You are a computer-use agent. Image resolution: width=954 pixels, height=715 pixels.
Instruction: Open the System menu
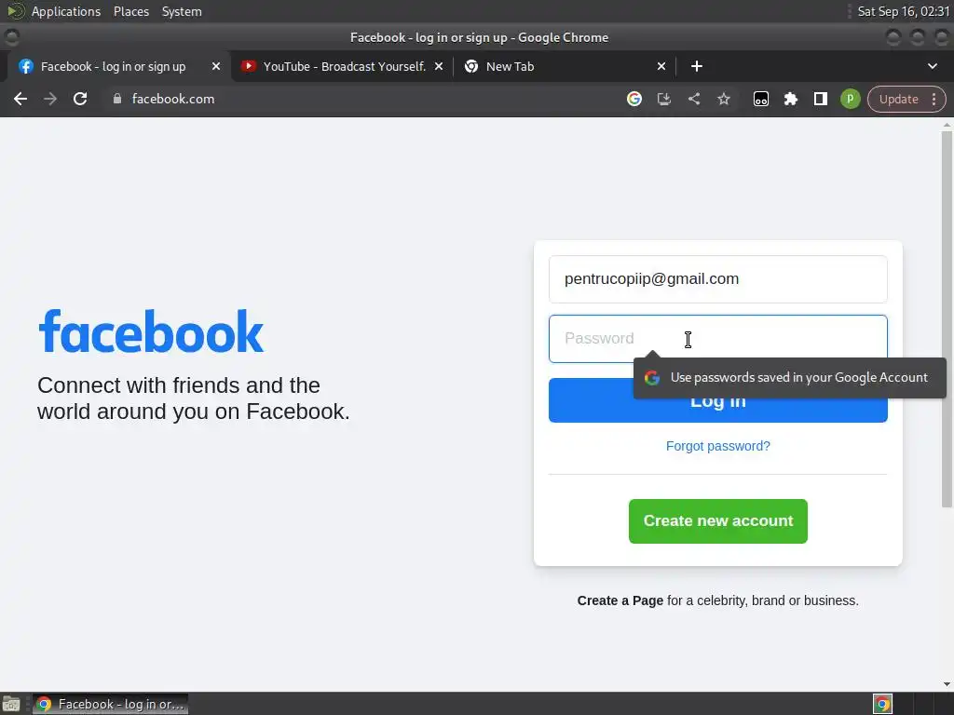pos(182,11)
